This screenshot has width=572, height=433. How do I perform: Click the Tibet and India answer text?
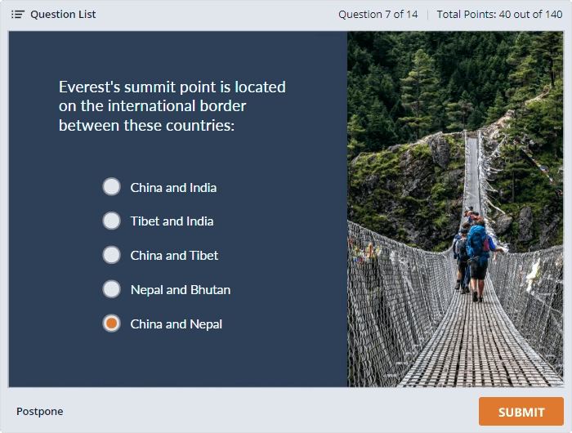172,221
